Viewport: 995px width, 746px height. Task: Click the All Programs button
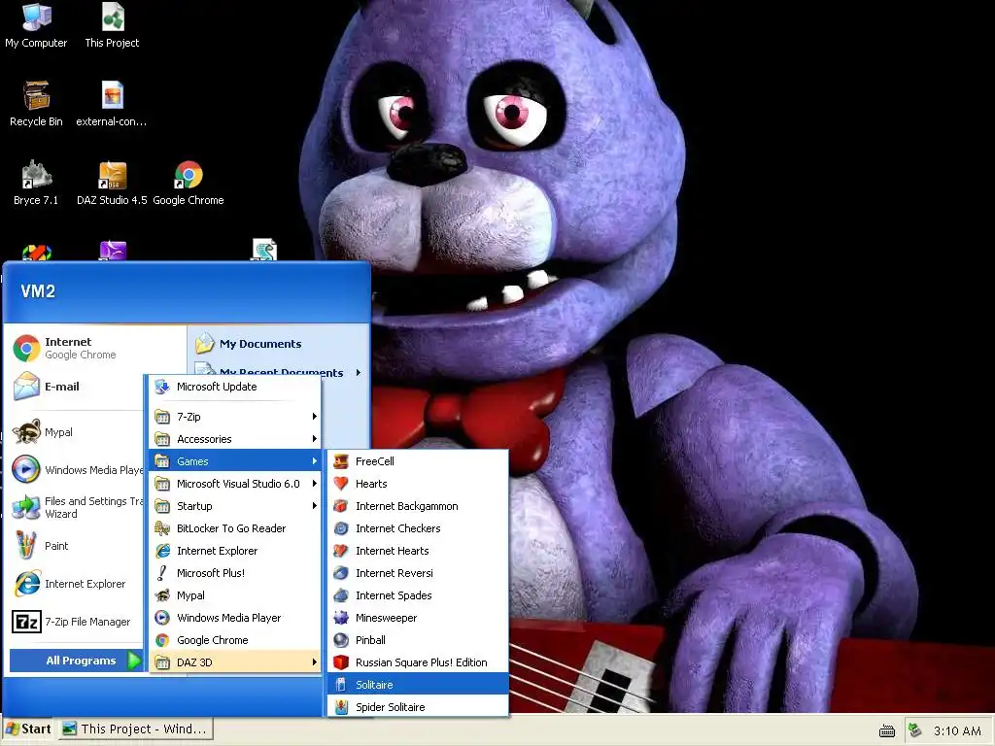pos(76,661)
